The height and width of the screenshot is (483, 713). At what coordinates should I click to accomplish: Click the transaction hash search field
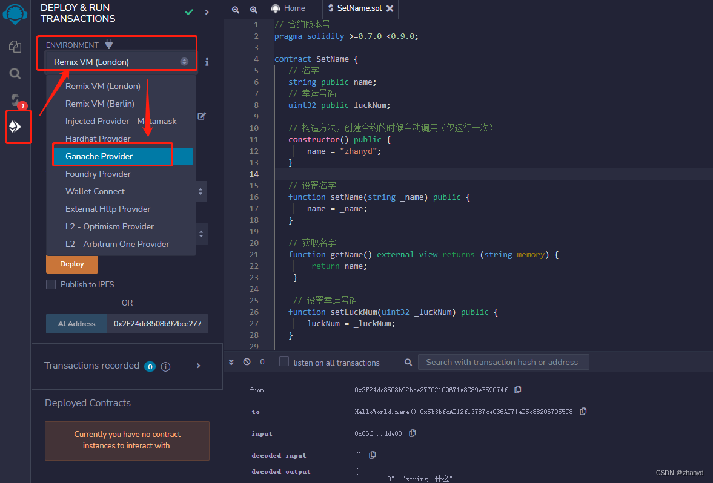[503, 362]
